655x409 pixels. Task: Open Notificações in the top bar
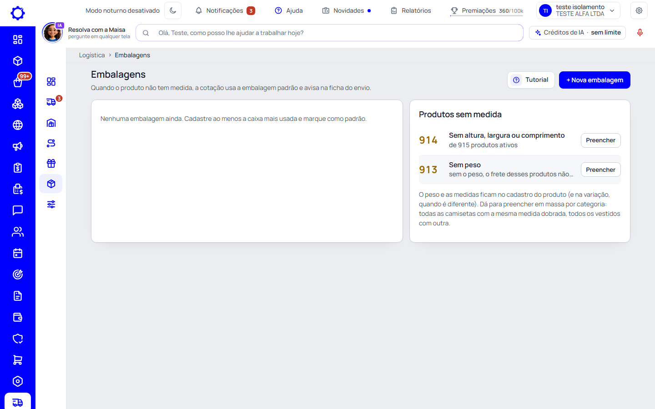coord(225,10)
